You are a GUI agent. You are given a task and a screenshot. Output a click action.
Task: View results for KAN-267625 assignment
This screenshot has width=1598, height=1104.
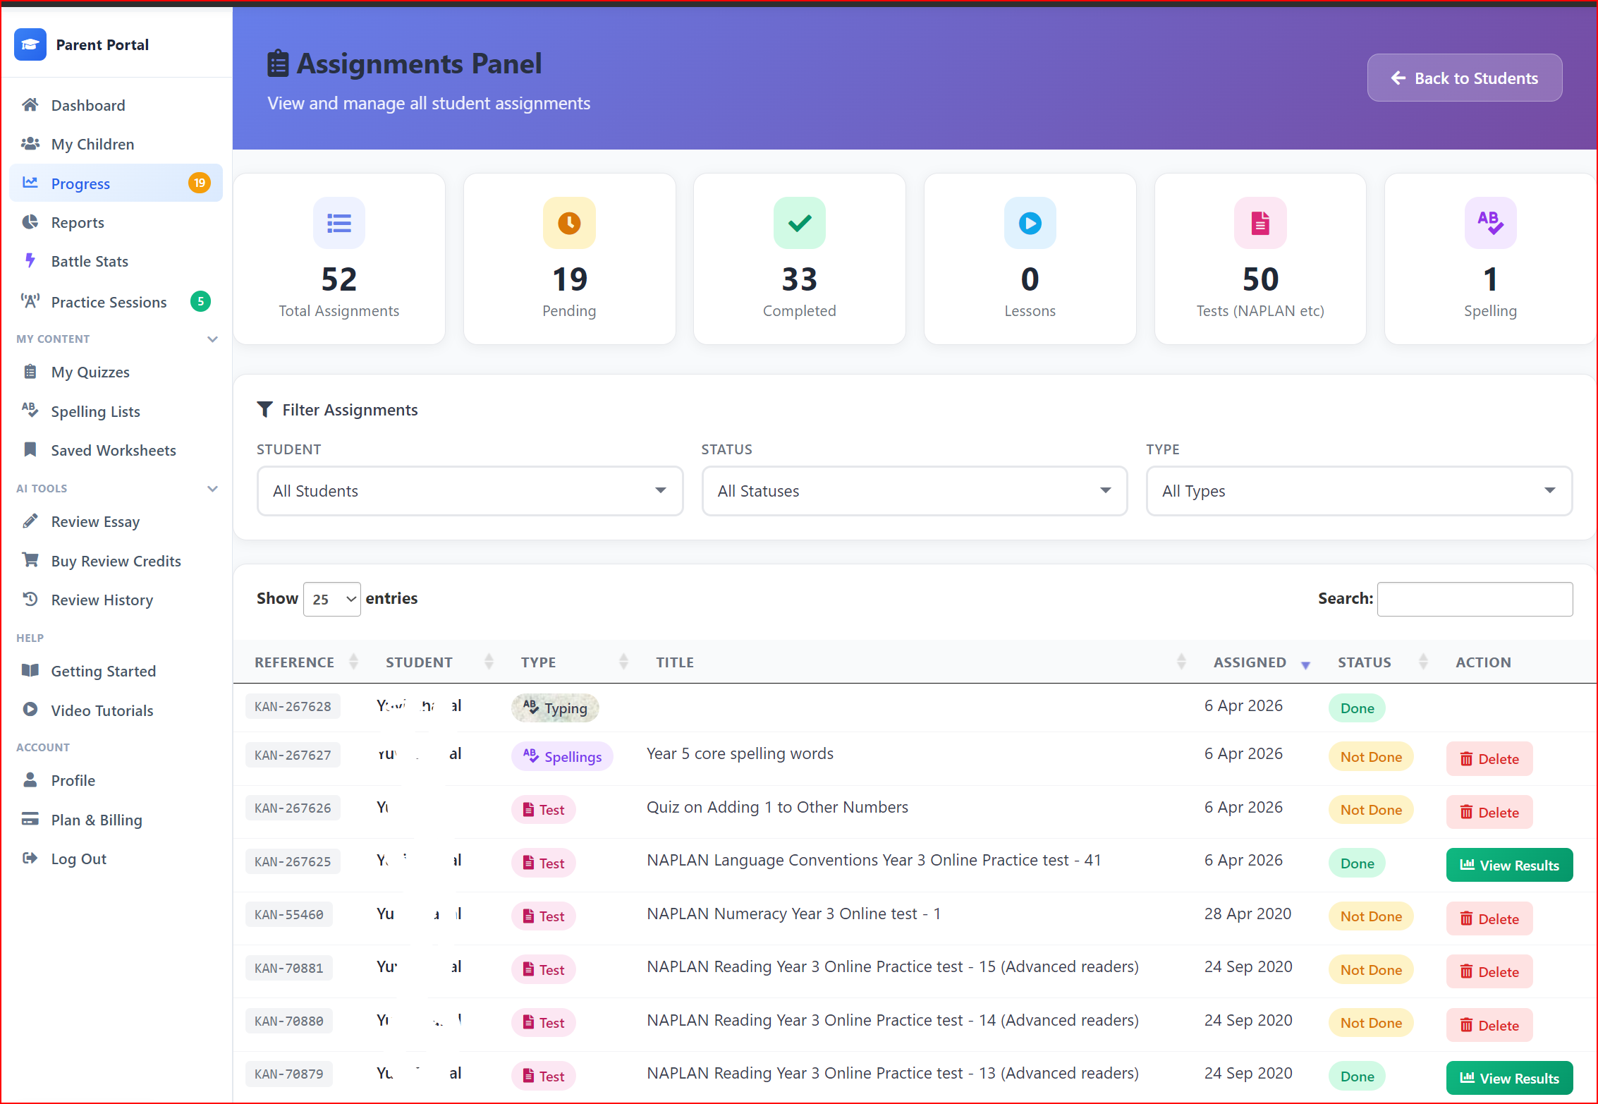[x=1509, y=865]
